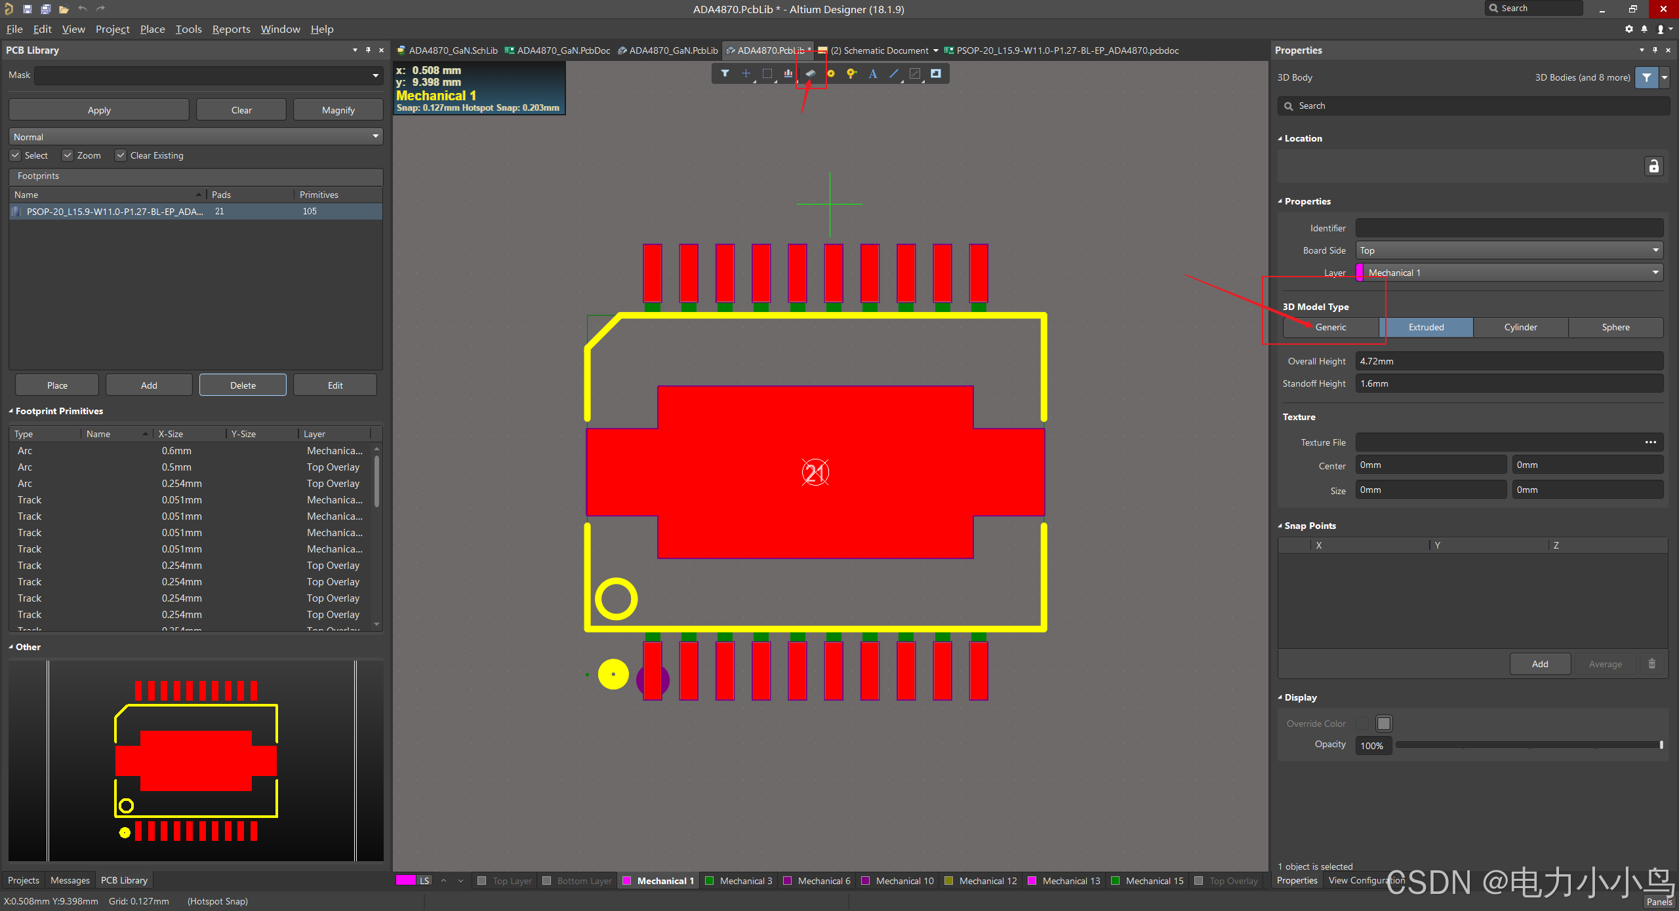The width and height of the screenshot is (1679, 911).
Task: Choose Generic 3D model type
Action: coord(1331,327)
